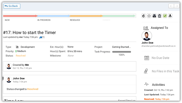Click the download task icon
Image resolution: width=182 pixels, height=103 pixels.
pyautogui.click(x=170, y=16)
